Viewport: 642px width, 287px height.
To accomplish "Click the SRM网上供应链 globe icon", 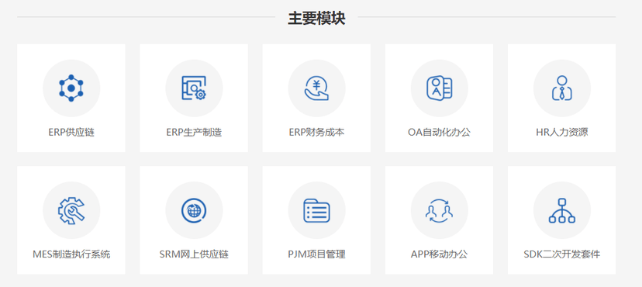I will 194,210.
